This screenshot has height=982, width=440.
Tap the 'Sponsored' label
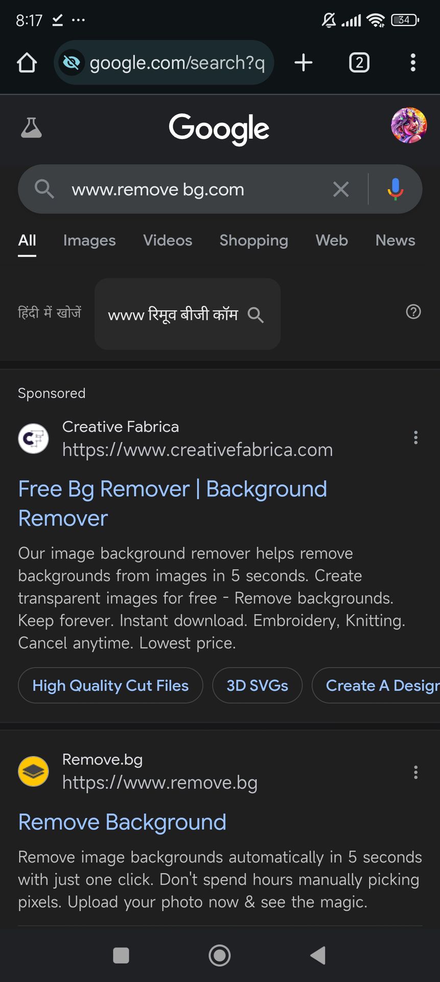[x=52, y=393]
